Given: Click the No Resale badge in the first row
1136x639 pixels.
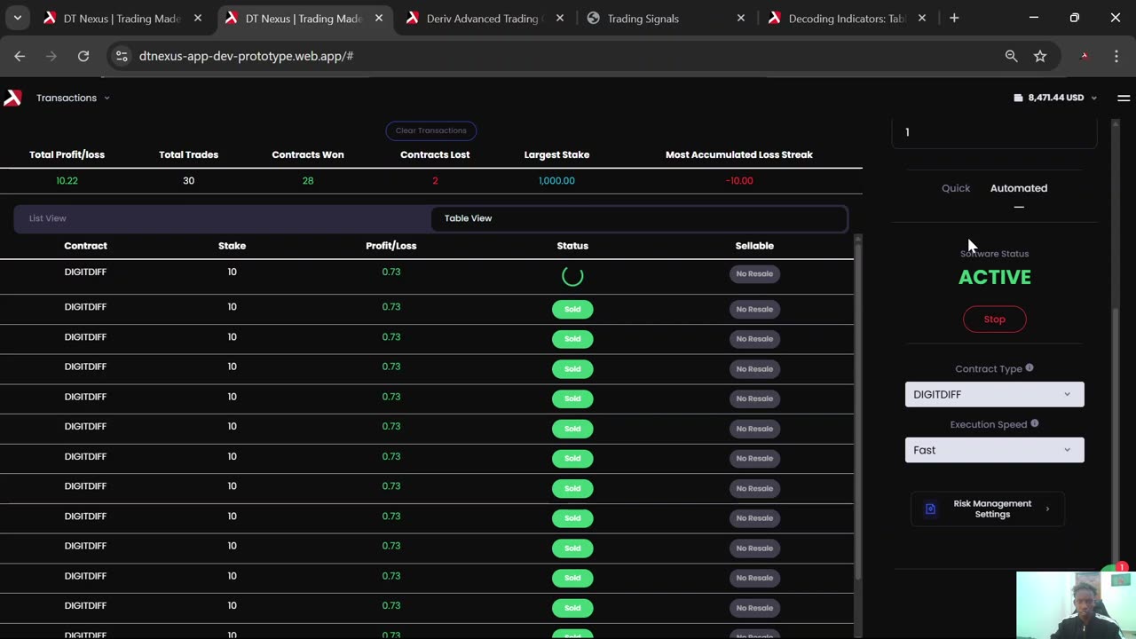Looking at the screenshot, I should 754,273.
